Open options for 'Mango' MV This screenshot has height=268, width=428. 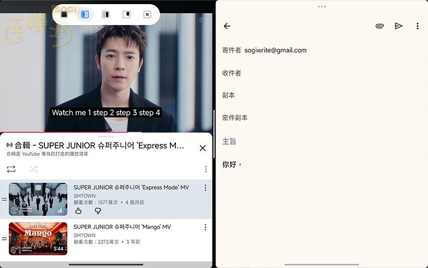click(205, 227)
